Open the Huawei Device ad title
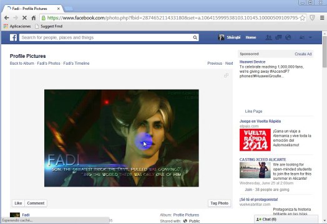The image size is (327, 224). tap(252, 62)
